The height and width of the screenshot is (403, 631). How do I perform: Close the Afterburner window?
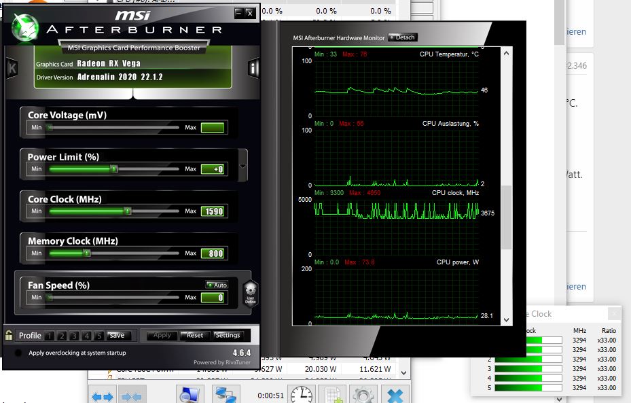pos(250,13)
